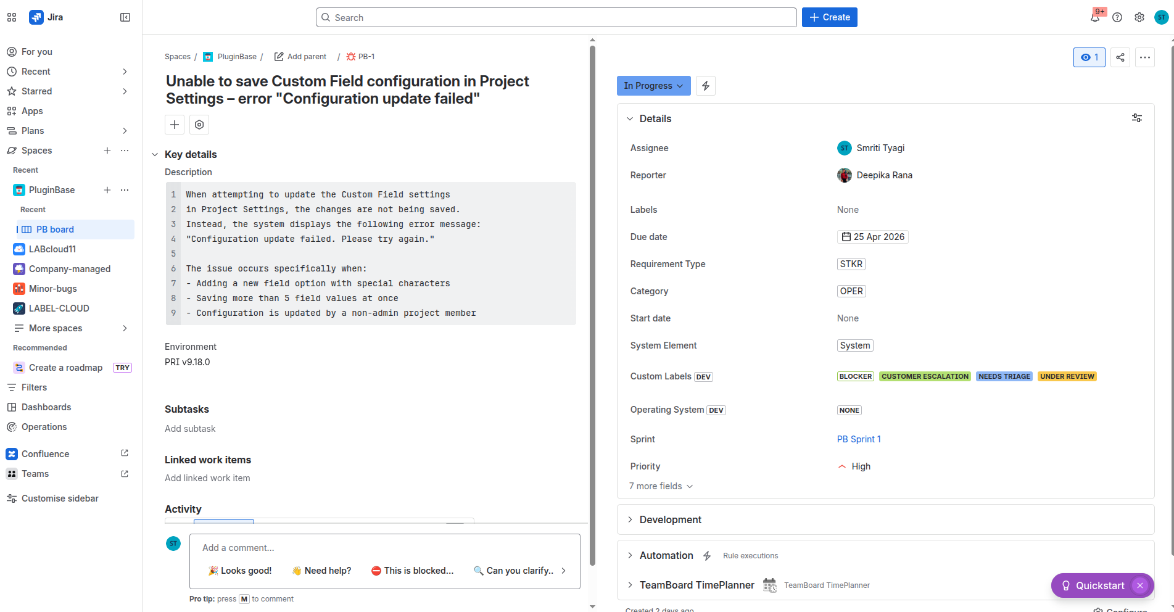Screen dimensions: 1174x612
Task: Click the apps hexagon icon below the title
Action: coord(199,125)
